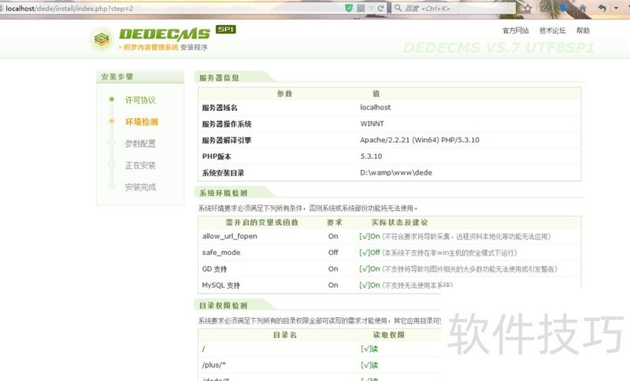This screenshot has height=381, width=630.
Task: Click the SP1 badge
Action: 226,29
